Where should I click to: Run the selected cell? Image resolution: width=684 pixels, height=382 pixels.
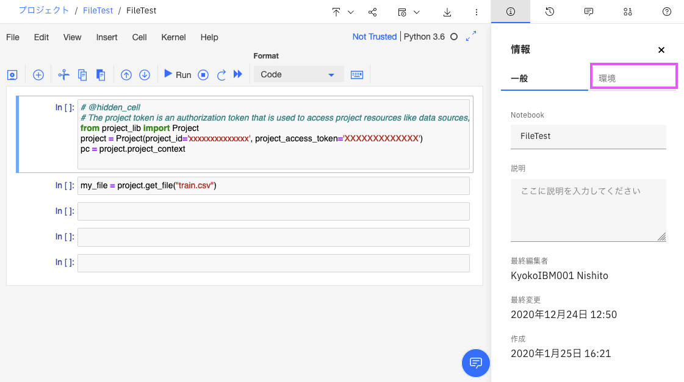[178, 74]
